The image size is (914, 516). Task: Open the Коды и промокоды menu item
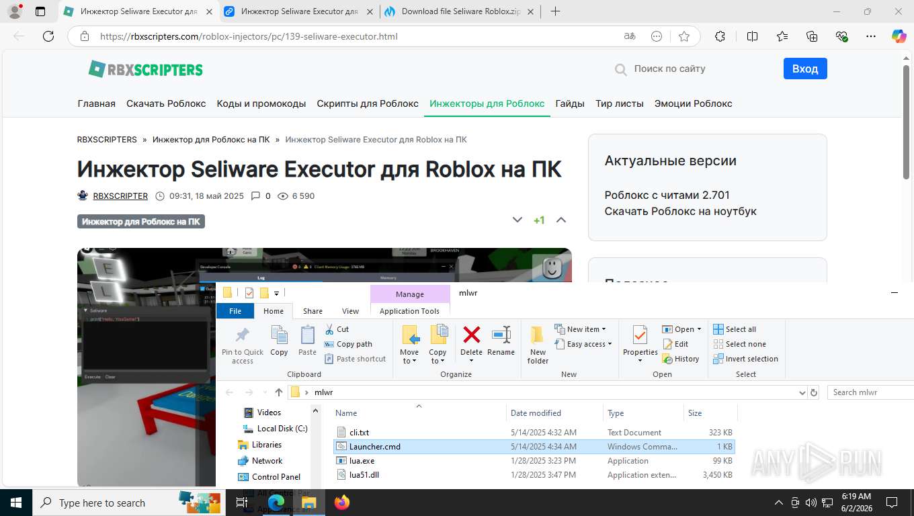[x=261, y=103]
